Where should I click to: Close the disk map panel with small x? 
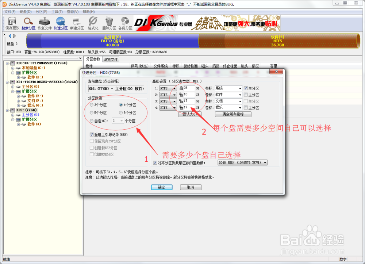point(4,34)
